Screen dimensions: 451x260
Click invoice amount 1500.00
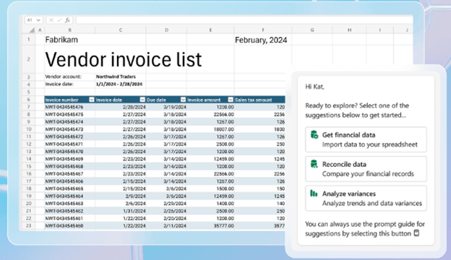(225, 188)
